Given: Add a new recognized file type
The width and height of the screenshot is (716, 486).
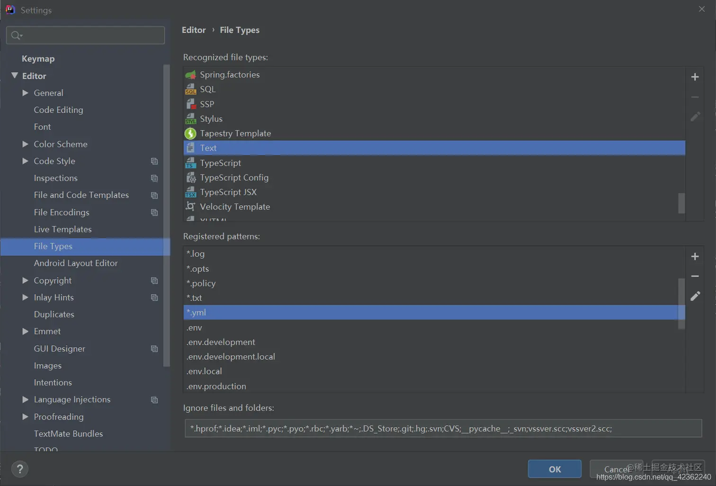Looking at the screenshot, I should pyautogui.click(x=695, y=77).
